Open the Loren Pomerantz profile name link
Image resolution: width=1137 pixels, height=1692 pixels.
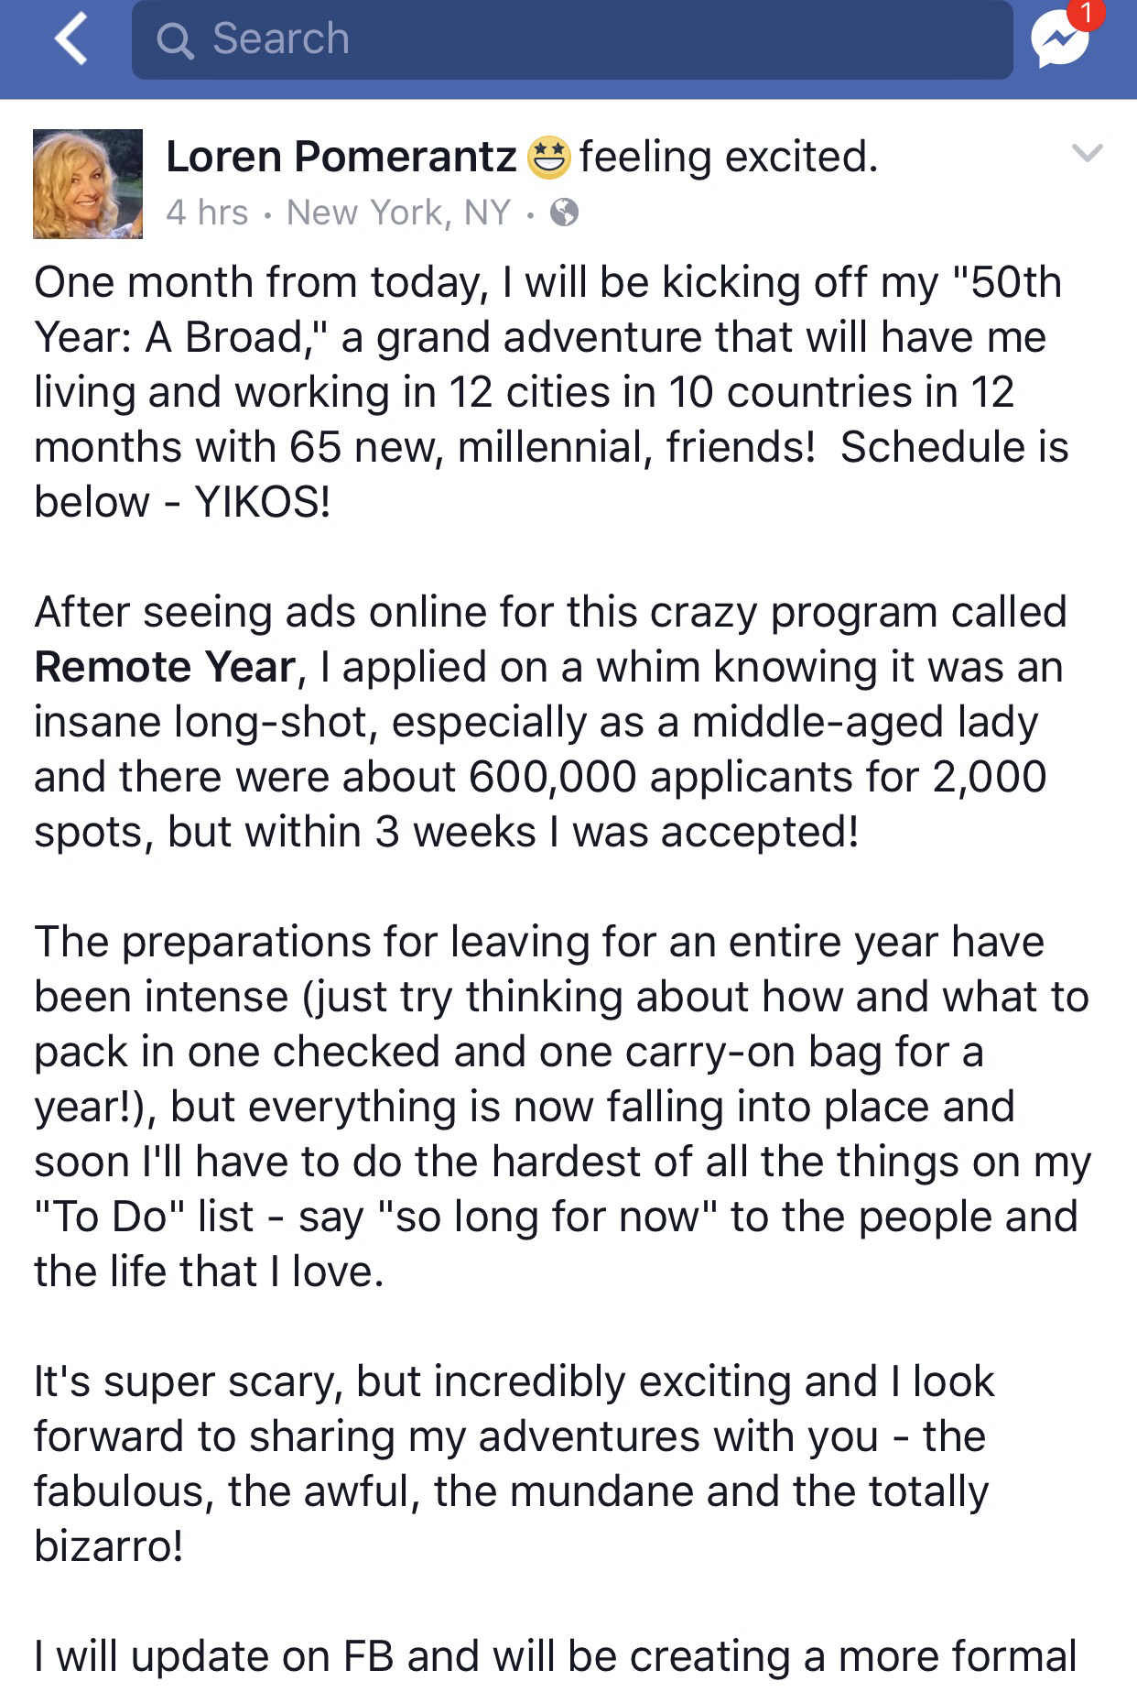pos(341,157)
